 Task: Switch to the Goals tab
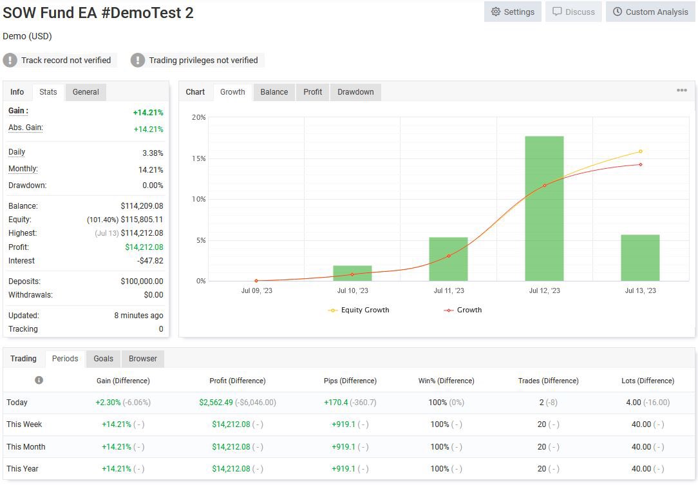click(x=103, y=359)
